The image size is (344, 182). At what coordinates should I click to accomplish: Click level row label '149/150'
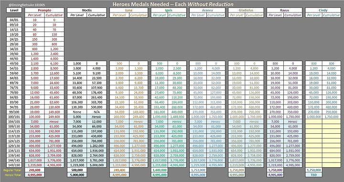(x=14, y=165)
